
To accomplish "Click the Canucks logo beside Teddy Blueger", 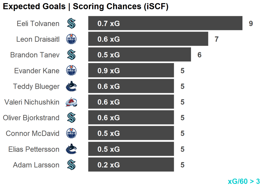I will [x=71, y=86].
